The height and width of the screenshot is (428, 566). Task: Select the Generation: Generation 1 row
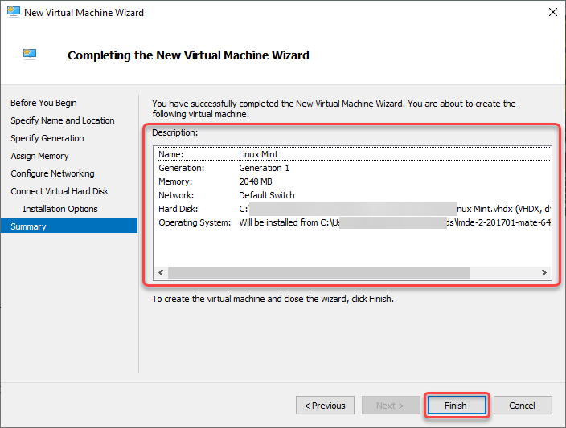(x=354, y=168)
